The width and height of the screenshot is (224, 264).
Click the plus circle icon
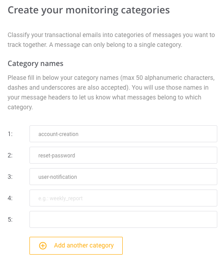[x=43, y=246]
